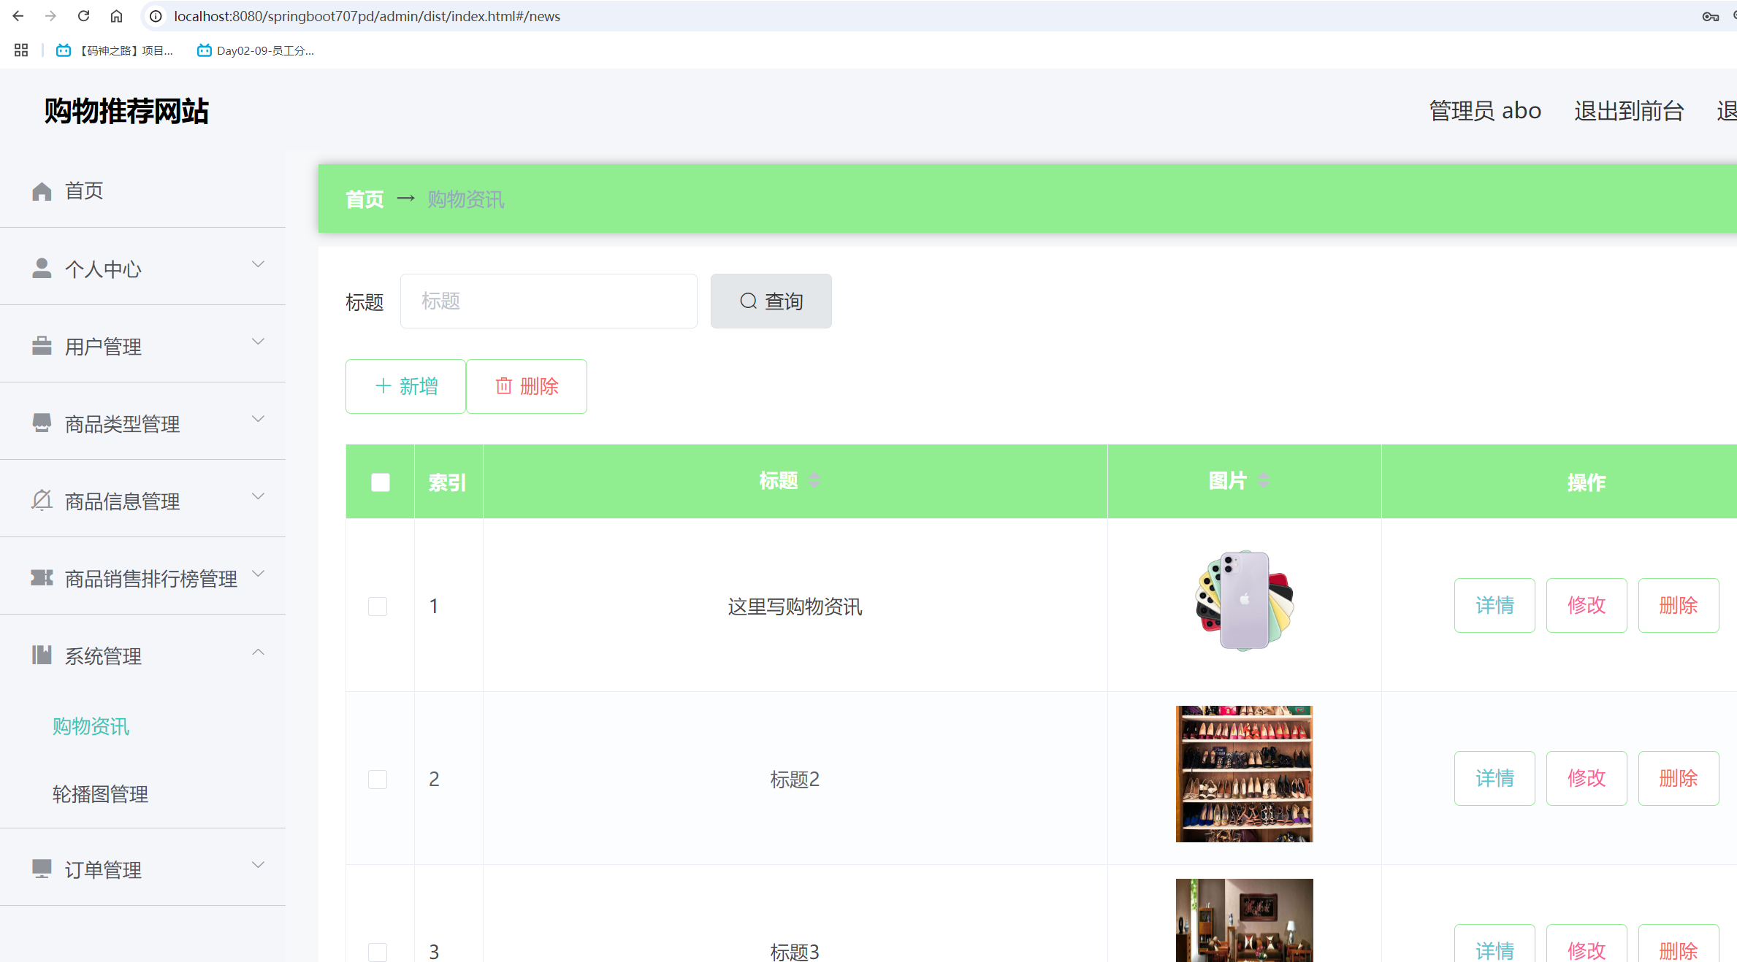Collapse the 系统管理 section chevron
Image resolution: width=1737 pixels, height=962 pixels.
pyautogui.click(x=257, y=651)
